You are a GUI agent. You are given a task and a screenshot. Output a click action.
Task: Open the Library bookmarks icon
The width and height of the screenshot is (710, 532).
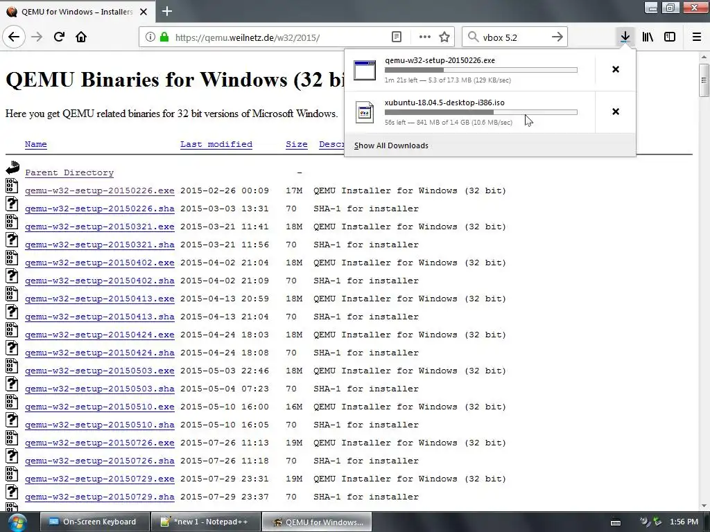tap(648, 37)
